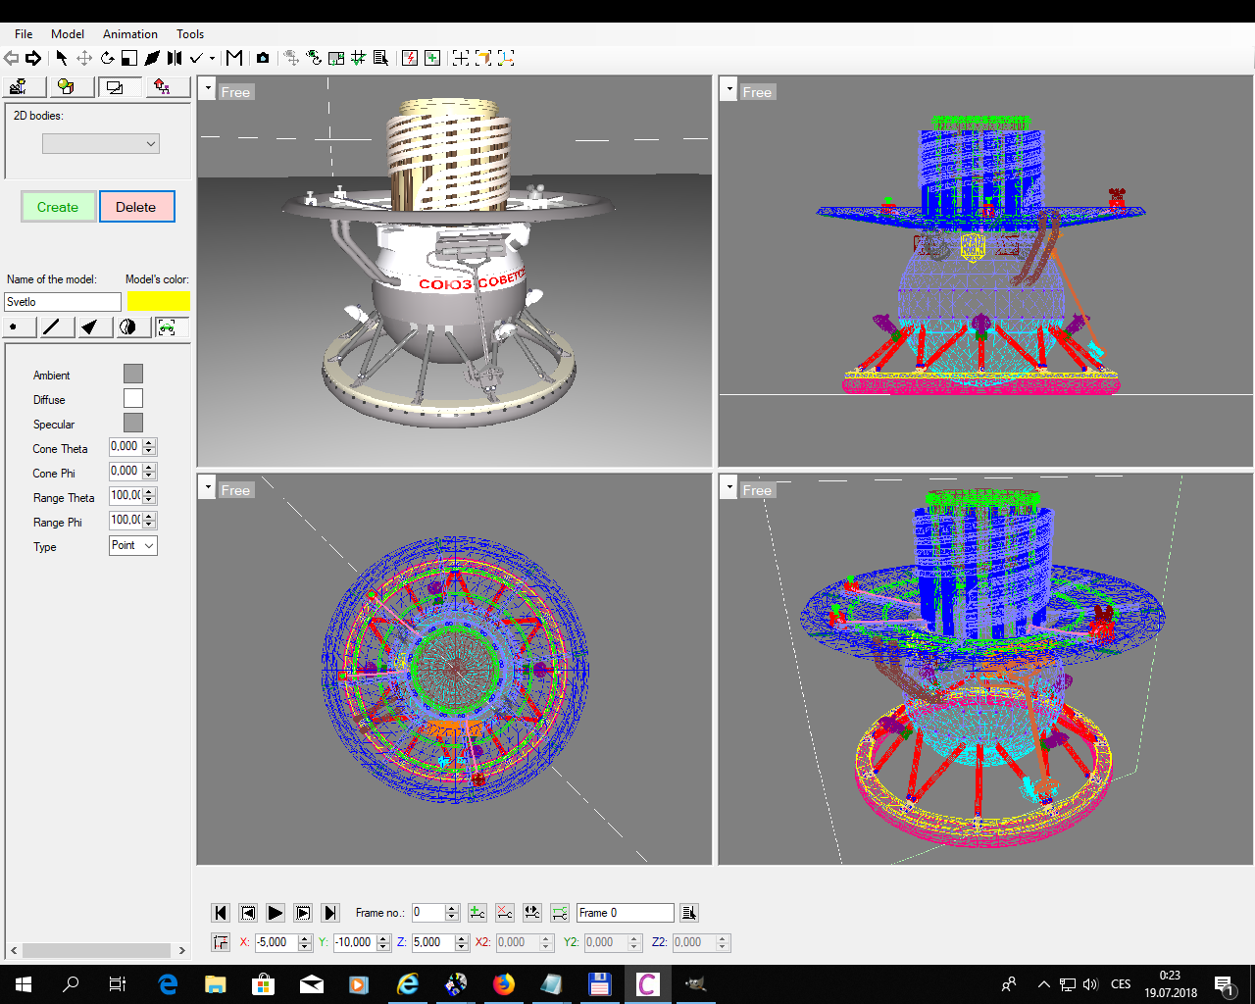
Task: Click the yellow Model's color swatch
Action: 158,302
